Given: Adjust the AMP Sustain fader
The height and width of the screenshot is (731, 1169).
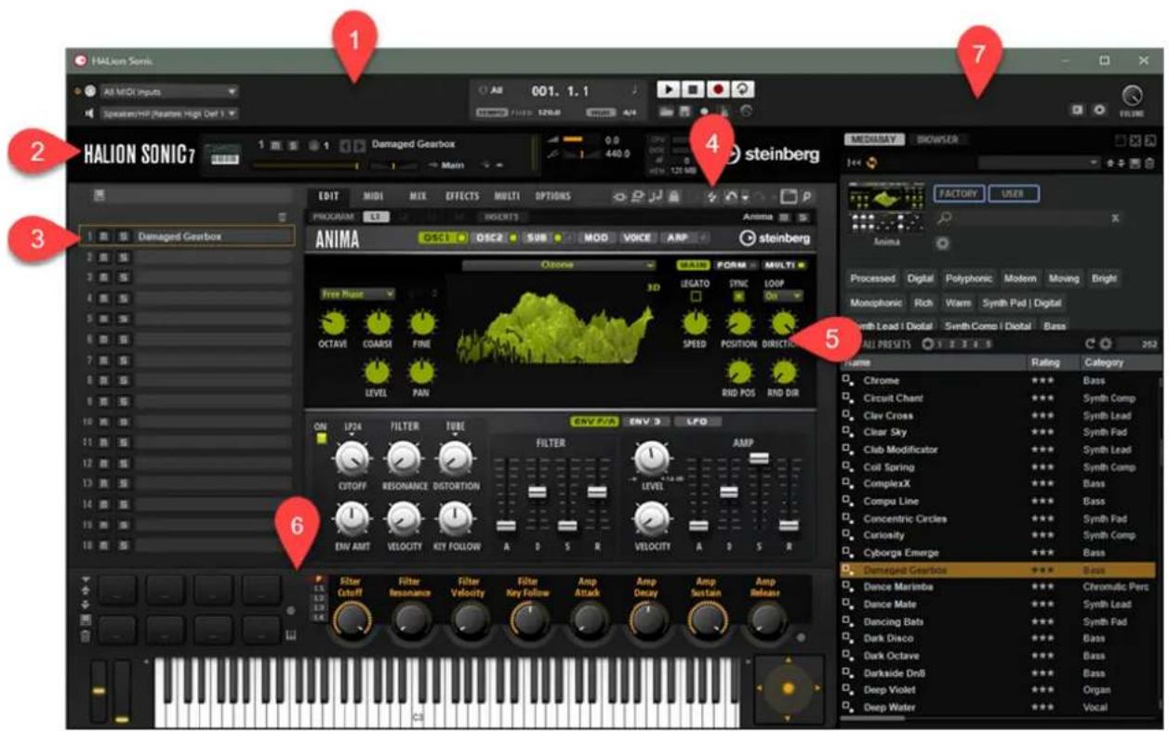Looking at the screenshot, I should [x=758, y=458].
